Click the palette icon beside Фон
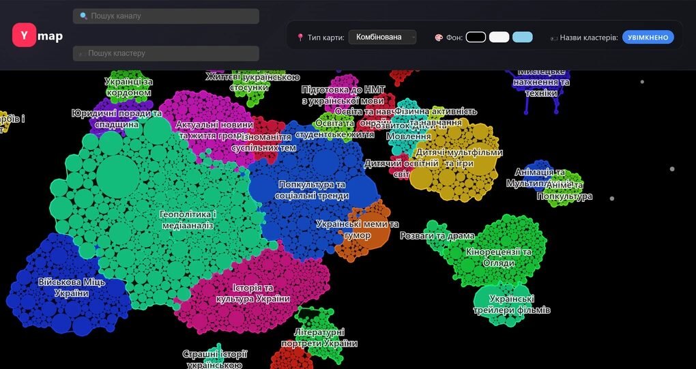696x369 pixels. click(x=439, y=38)
